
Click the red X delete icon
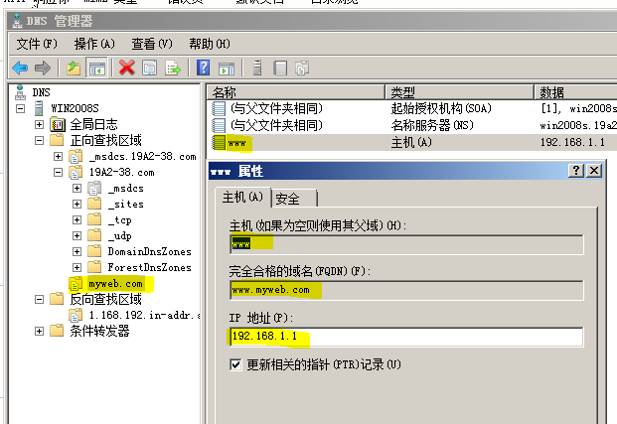coord(127,68)
